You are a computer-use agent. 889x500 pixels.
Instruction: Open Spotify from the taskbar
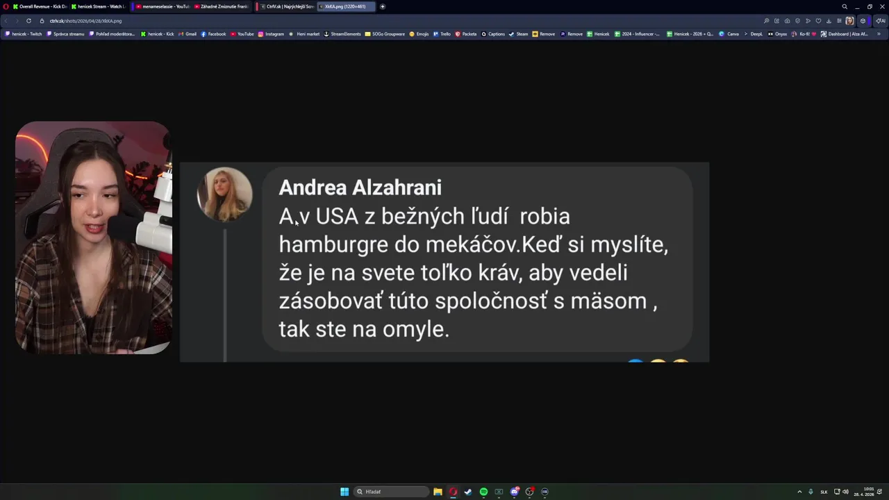[x=483, y=492]
